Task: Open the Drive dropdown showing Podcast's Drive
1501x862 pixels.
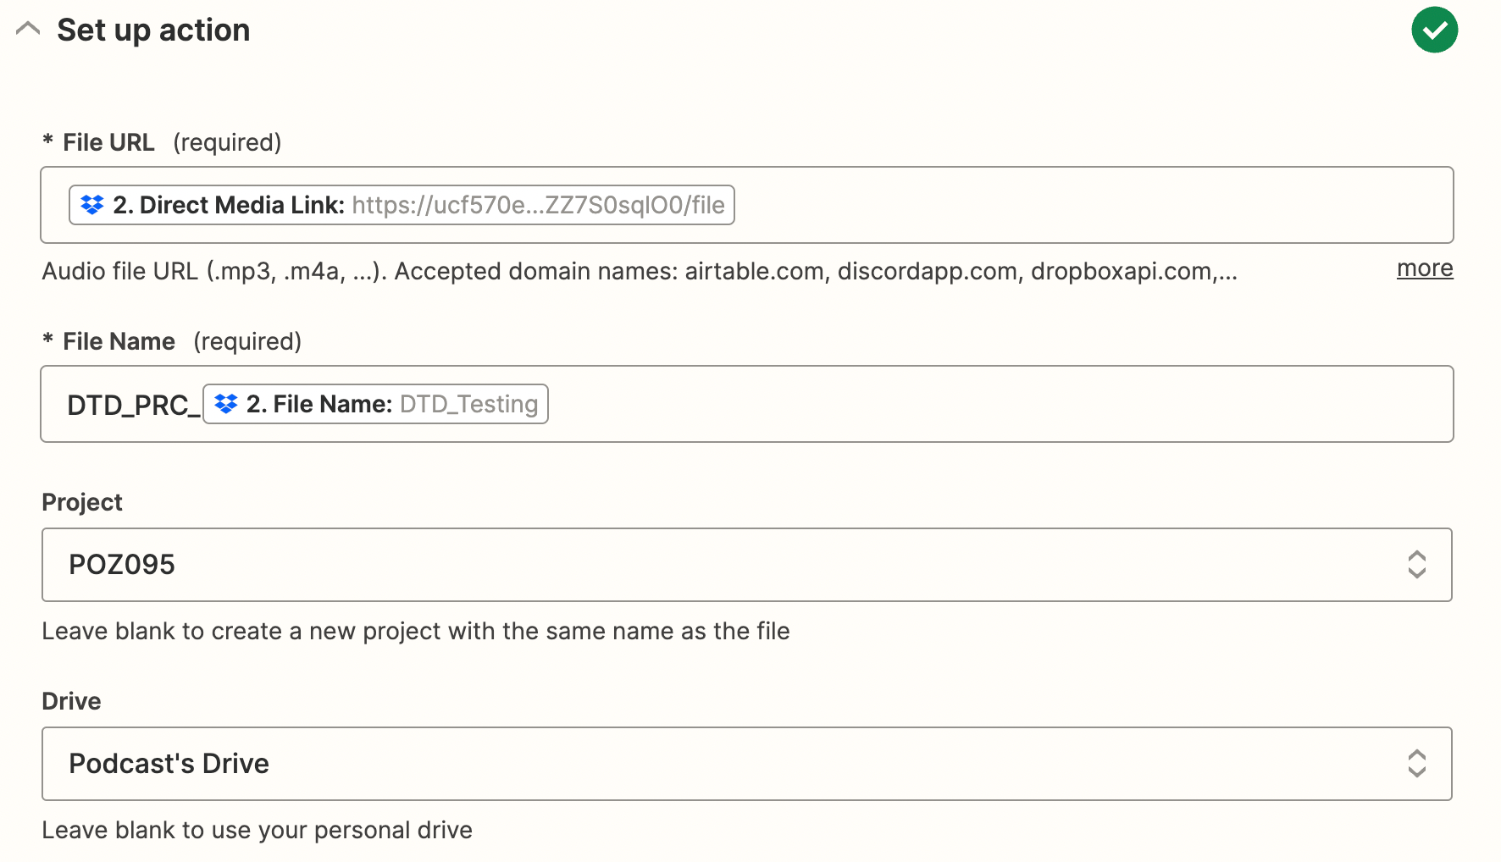Action: click(747, 764)
